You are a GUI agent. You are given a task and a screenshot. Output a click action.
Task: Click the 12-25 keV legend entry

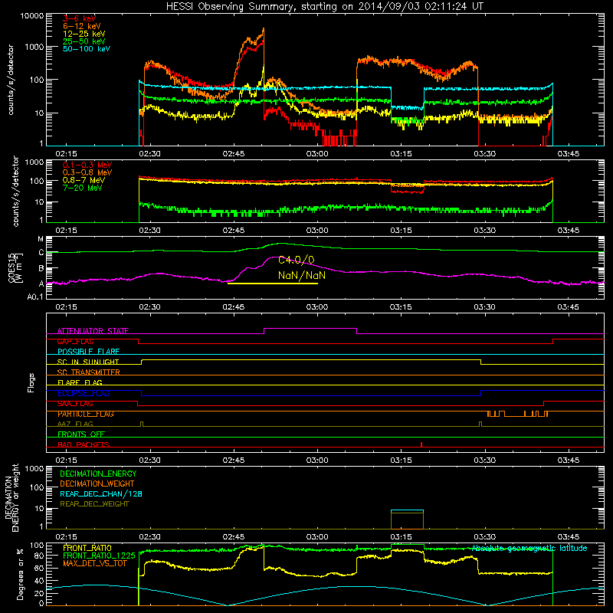click(84, 34)
